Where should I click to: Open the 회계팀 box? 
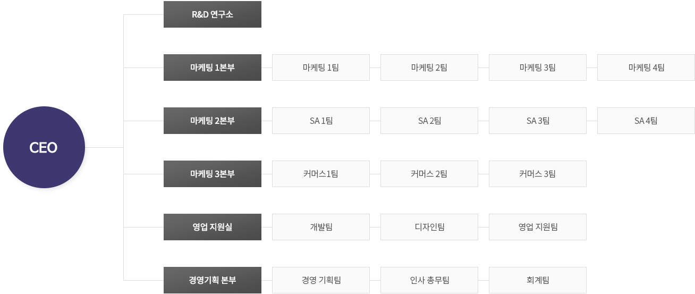[x=538, y=280]
